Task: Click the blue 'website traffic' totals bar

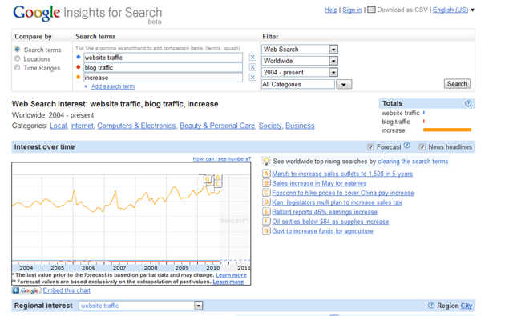Action: tap(424, 113)
